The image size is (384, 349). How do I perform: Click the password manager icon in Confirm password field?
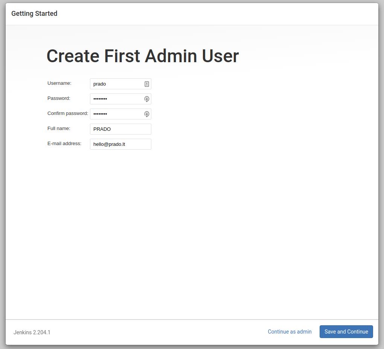pos(147,114)
